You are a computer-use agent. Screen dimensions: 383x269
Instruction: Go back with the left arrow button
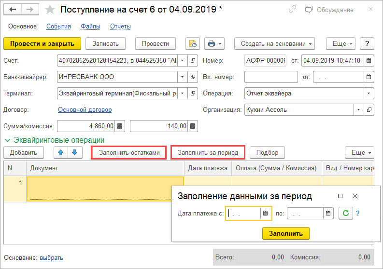[x=13, y=10]
